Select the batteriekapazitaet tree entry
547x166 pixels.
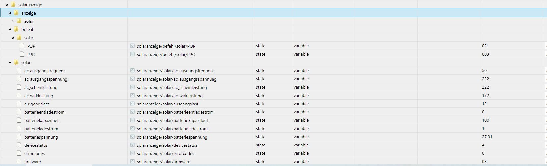pyautogui.click(x=41, y=120)
